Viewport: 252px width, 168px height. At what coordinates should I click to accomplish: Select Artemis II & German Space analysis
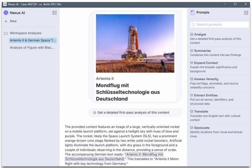click(33, 40)
